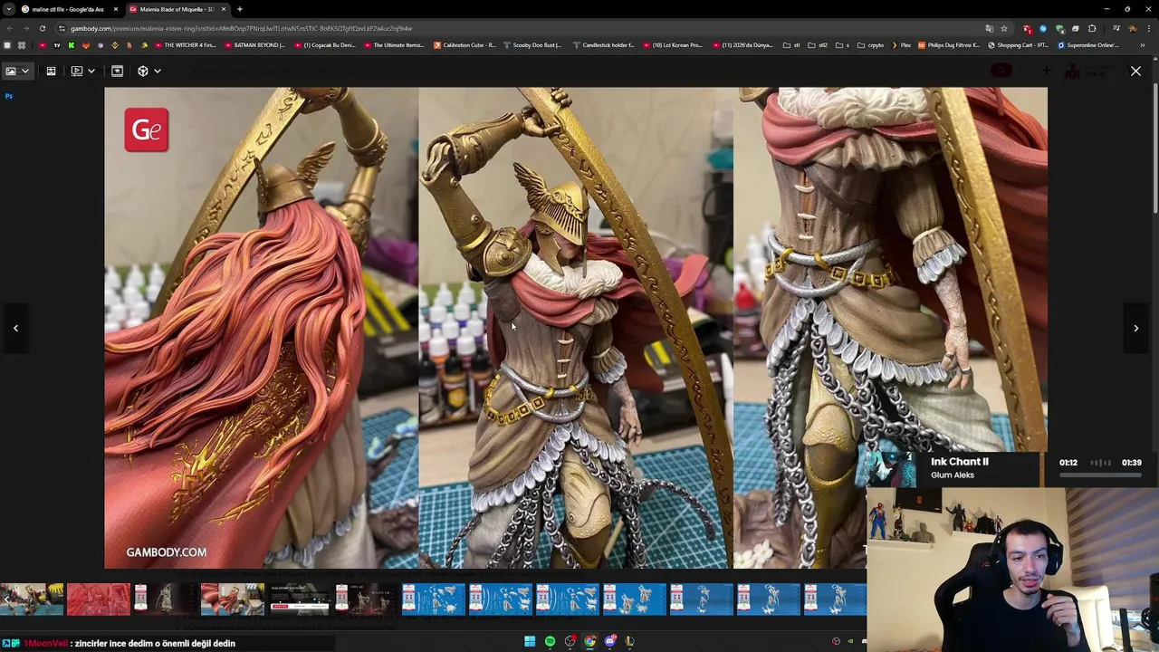Click the Gambody 'Ge' logo on the image
Viewport: 1159px width, 652px height.
[x=147, y=129]
